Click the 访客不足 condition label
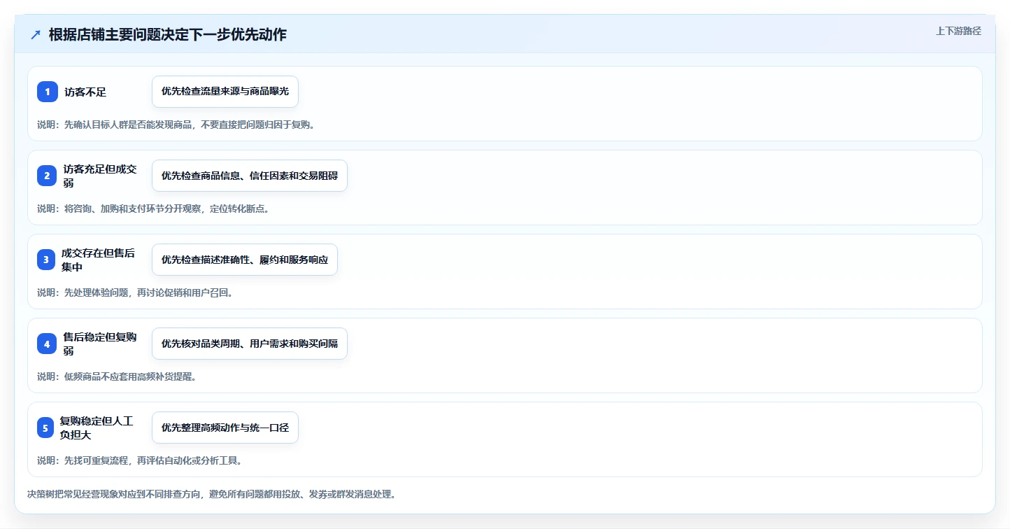Image resolution: width=1010 pixels, height=529 pixels. [85, 92]
